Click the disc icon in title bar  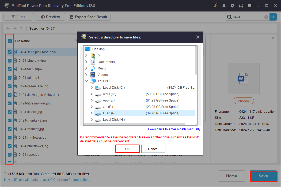coord(233,6)
